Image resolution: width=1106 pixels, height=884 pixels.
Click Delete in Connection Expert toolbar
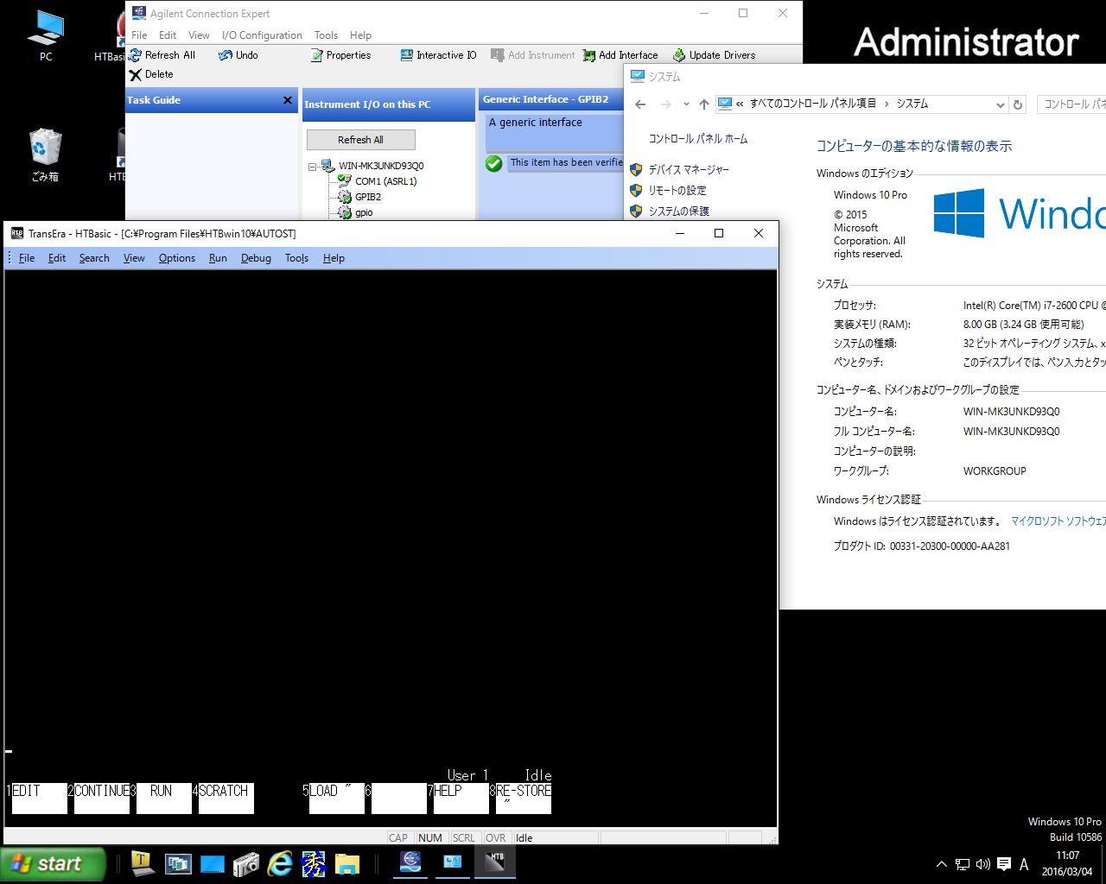click(151, 74)
